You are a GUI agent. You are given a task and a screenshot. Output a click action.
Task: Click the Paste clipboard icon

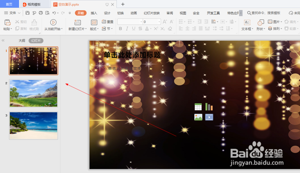(7, 22)
